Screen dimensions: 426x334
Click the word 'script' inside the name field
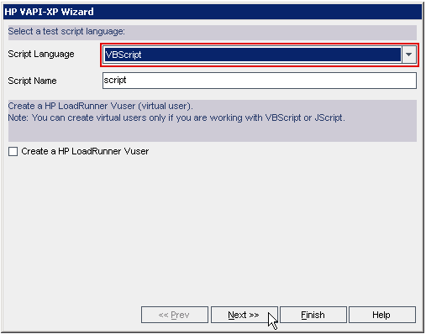[115, 80]
